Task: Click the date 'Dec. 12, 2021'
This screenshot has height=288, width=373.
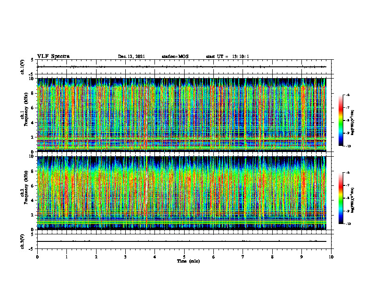Action: pyautogui.click(x=131, y=56)
